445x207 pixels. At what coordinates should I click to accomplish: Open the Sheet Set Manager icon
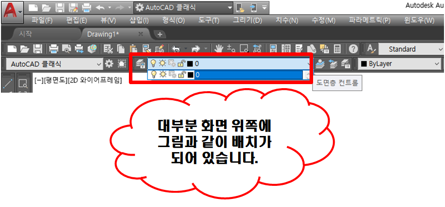[x=312, y=49]
